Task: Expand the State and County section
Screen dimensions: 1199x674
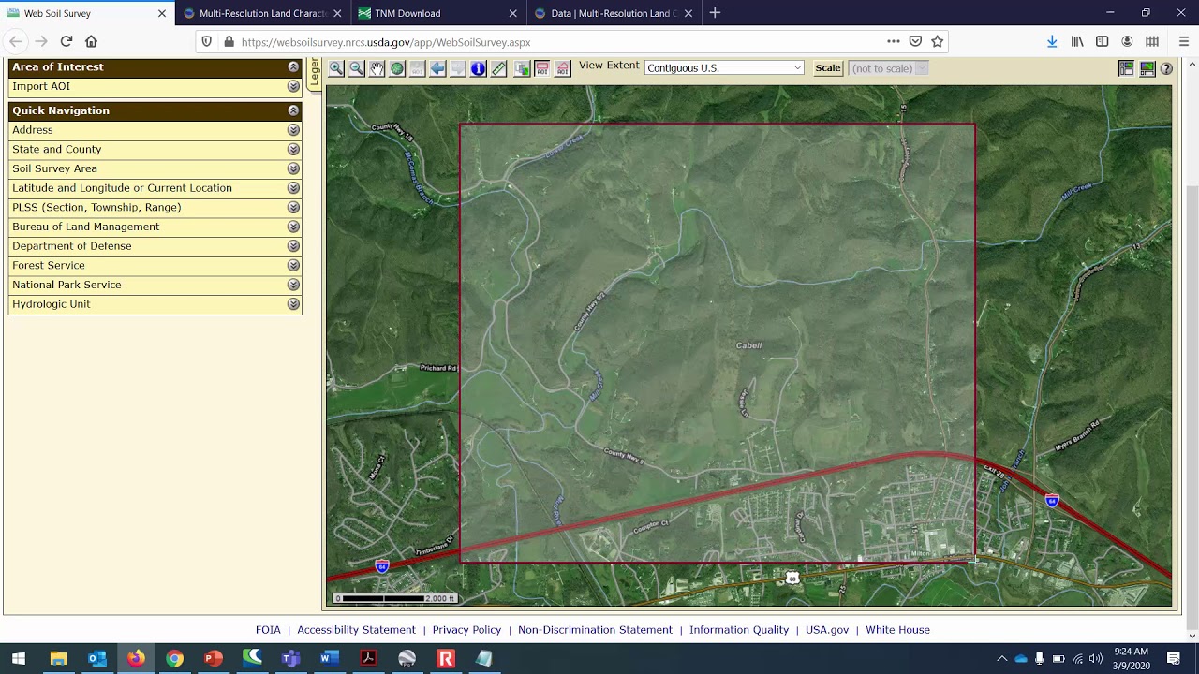Action: pyautogui.click(x=293, y=150)
